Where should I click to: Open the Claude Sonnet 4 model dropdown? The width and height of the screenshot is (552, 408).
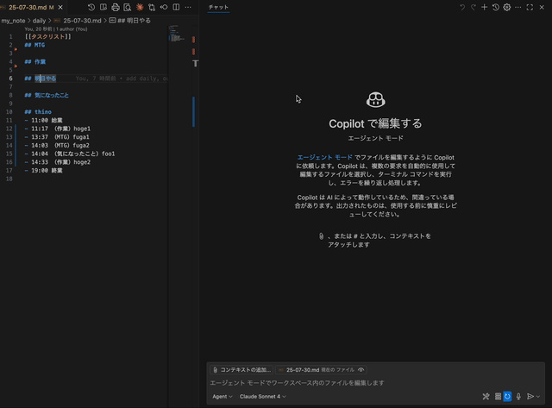262,397
